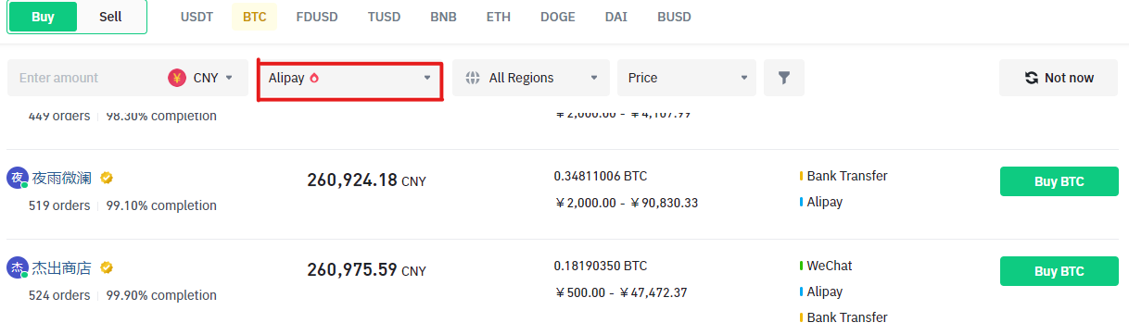The width and height of the screenshot is (1129, 335).
Task: Click the 夜雨微澜 merchant avatar
Action: [x=18, y=178]
